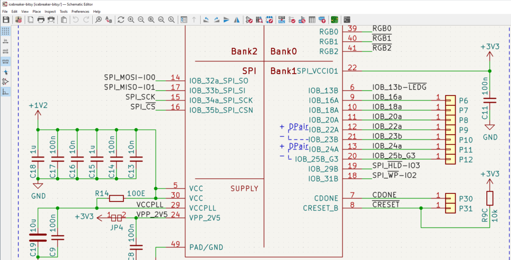Open the Inspect menu

[x=50, y=11]
